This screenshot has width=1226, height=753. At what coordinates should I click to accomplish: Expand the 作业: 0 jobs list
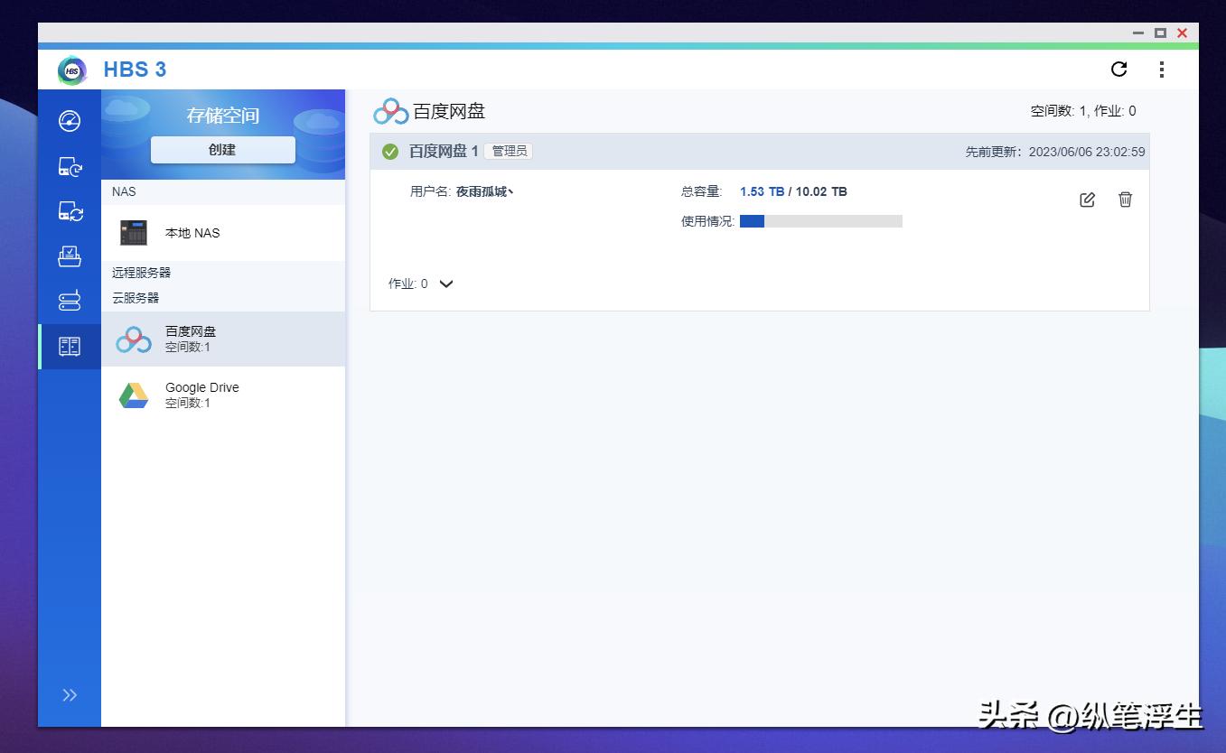point(446,284)
